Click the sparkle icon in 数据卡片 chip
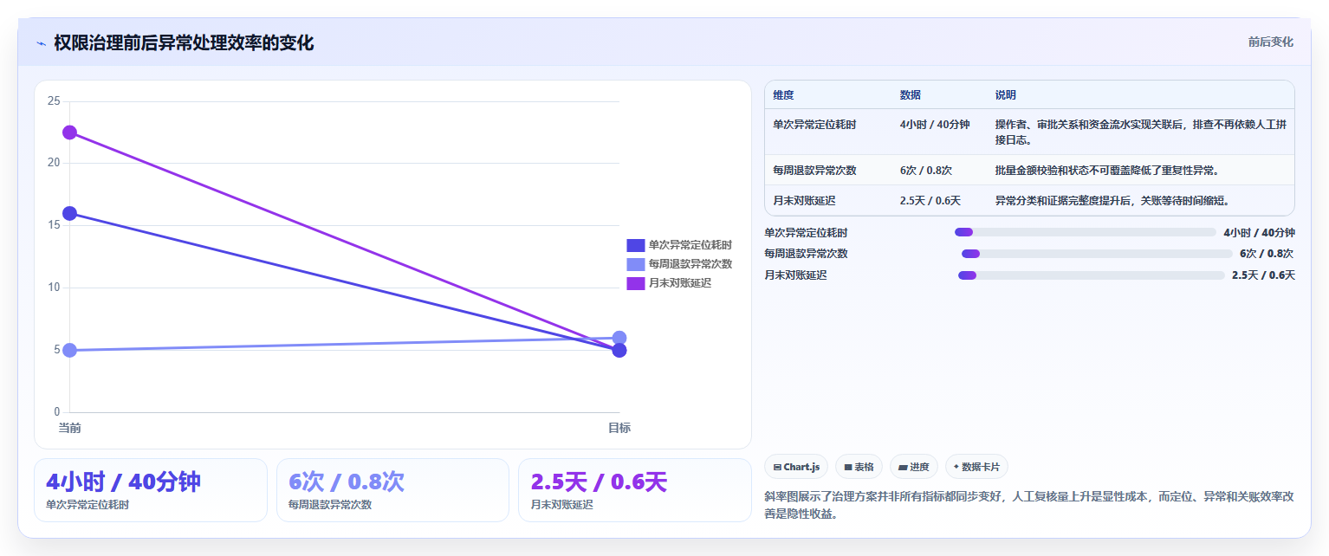Viewport: 1329px width, 556px height. click(x=956, y=466)
